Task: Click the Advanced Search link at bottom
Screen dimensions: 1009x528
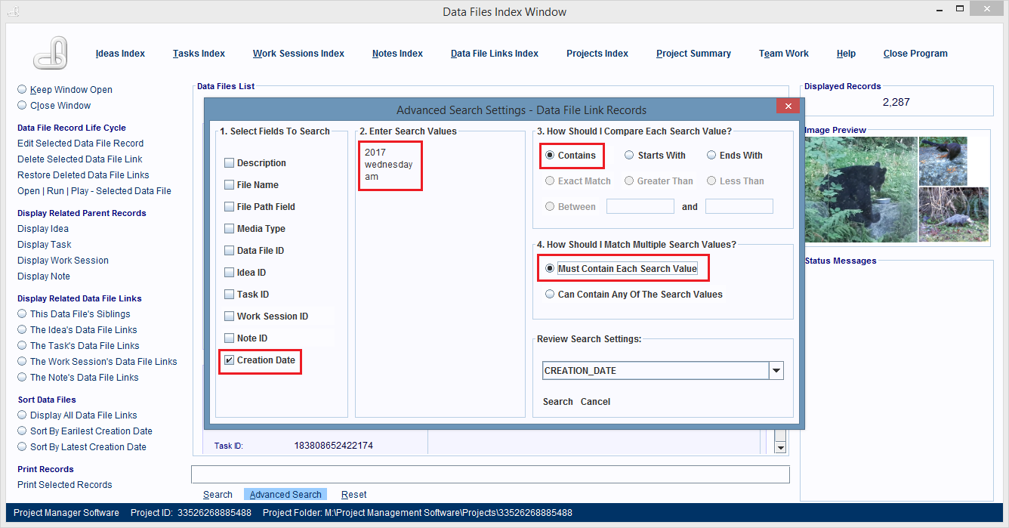Action: [285, 495]
